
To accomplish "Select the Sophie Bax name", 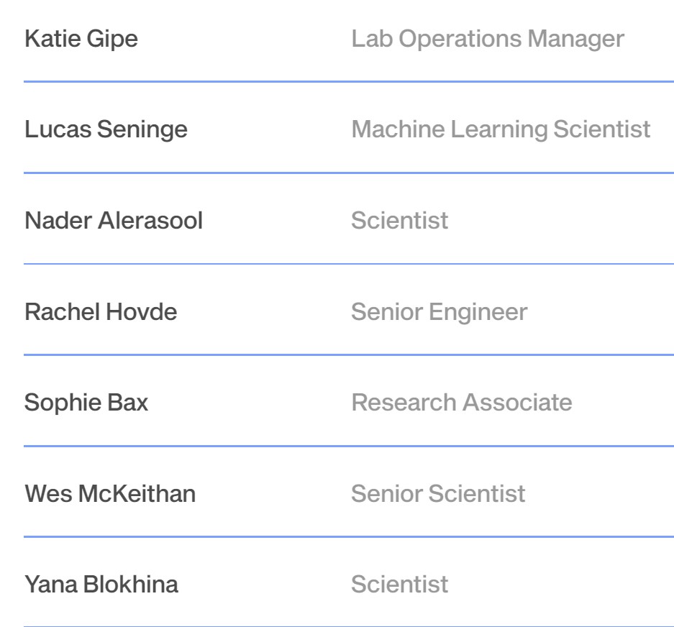I will tap(86, 403).
